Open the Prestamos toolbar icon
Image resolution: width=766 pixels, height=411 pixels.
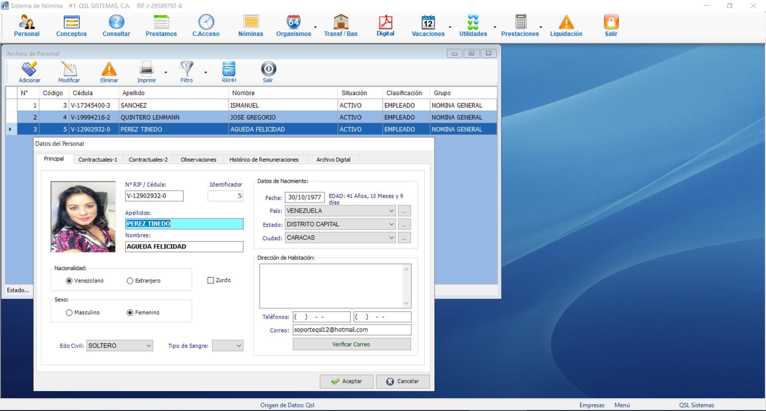(161, 26)
